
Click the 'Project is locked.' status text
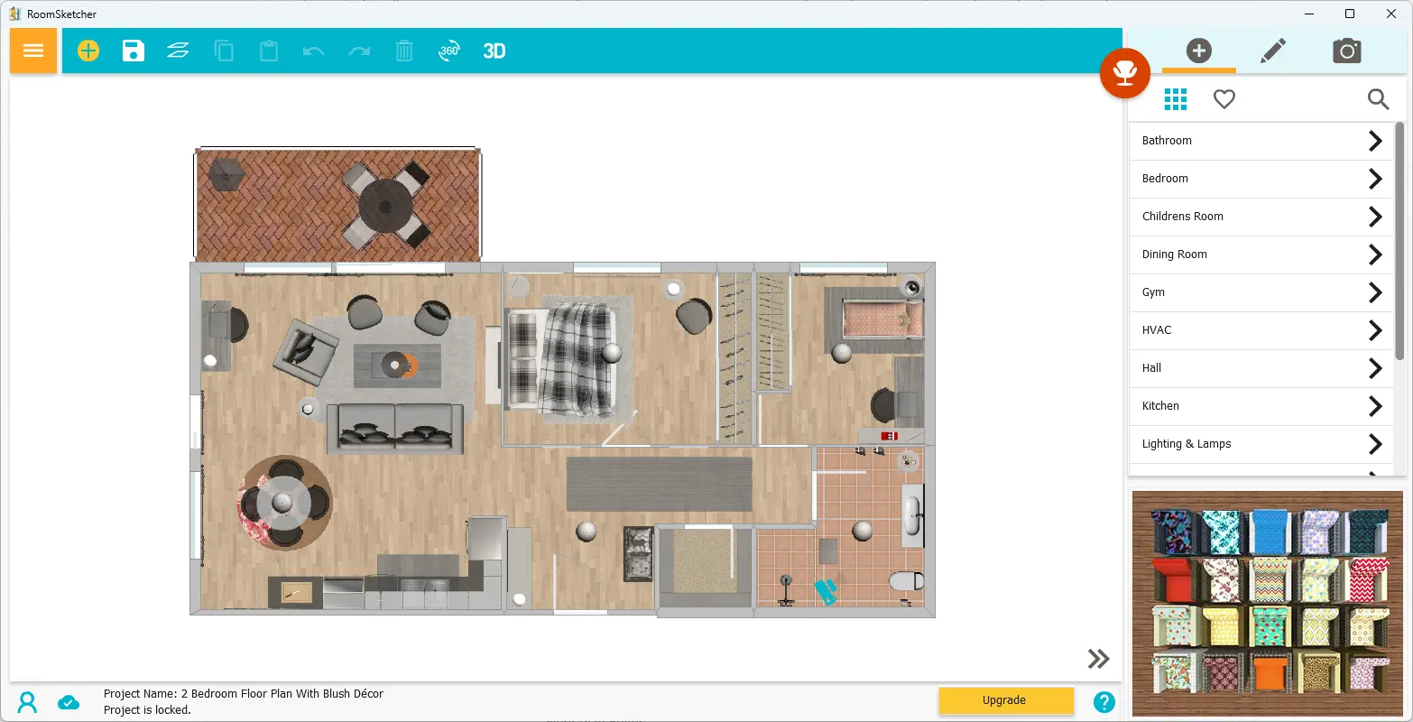pyautogui.click(x=147, y=710)
